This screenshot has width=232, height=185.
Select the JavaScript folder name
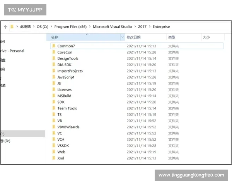(x=66, y=77)
